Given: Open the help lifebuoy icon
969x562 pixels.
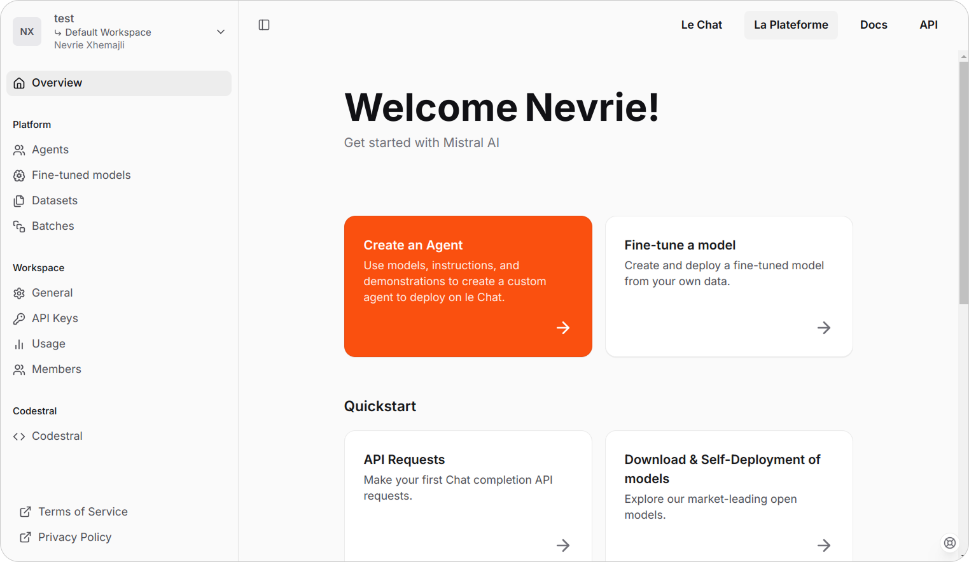Looking at the screenshot, I should [950, 543].
